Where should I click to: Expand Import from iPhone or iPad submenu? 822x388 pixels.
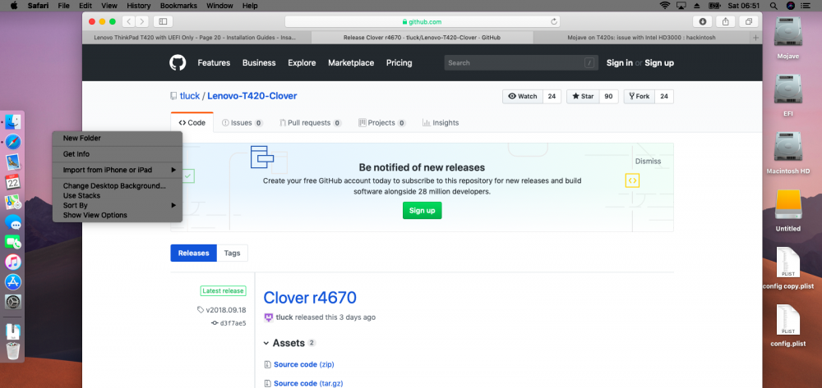pos(118,170)
